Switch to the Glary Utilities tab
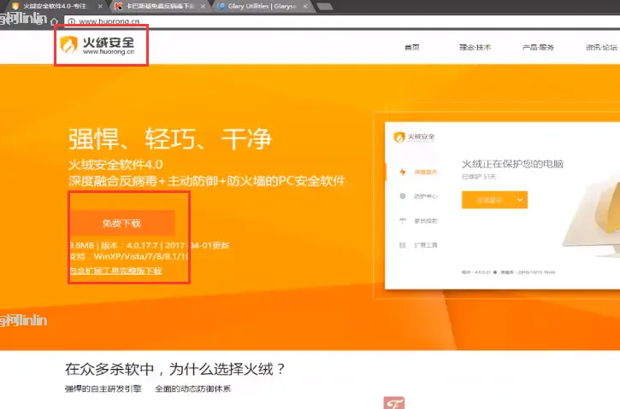The width and height of the screenshot is (620, 409). pos(262,6)
